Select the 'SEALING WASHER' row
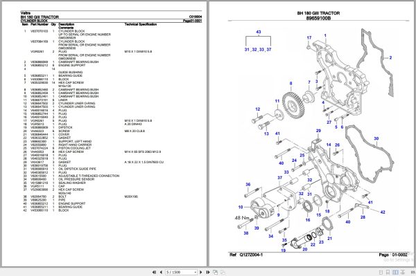Viewport: 416px width, 276px height. pyautogui.click(x=93, y=183)
